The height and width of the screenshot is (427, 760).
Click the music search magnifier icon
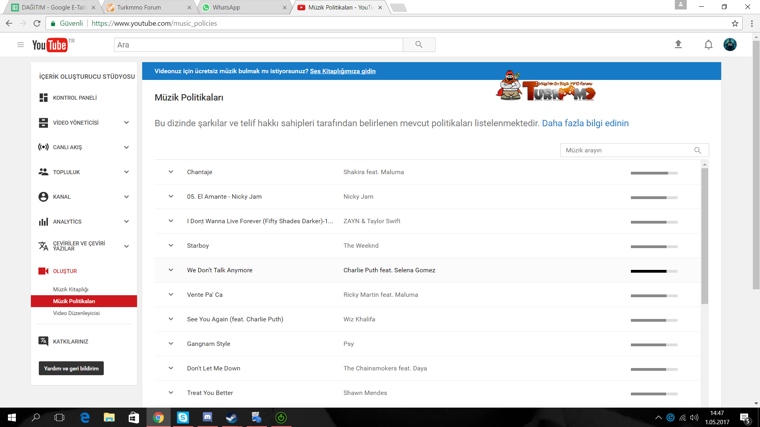pos(698,150)
